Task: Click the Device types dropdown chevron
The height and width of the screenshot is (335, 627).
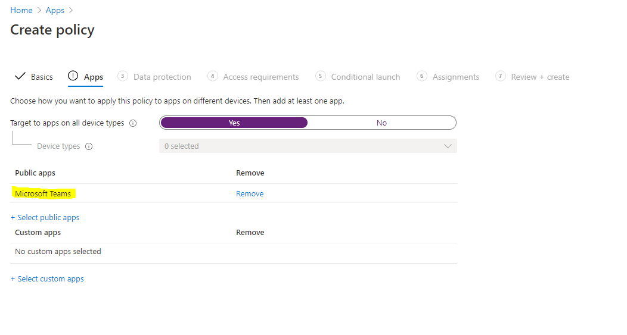Action: coord(448,146)
